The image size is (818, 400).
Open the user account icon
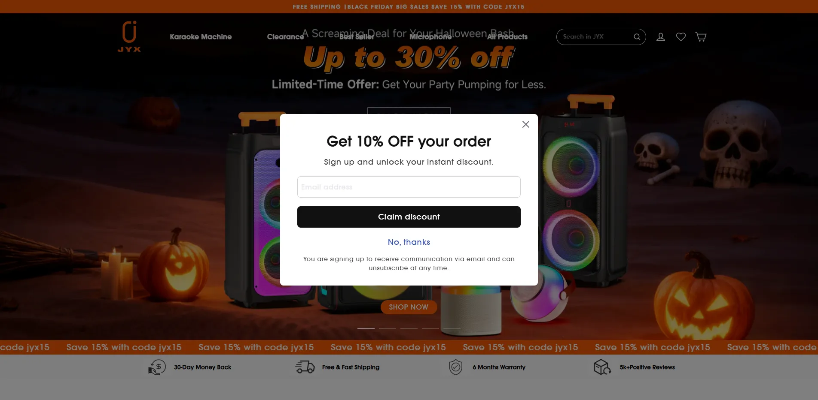click(x=661, y=37)
